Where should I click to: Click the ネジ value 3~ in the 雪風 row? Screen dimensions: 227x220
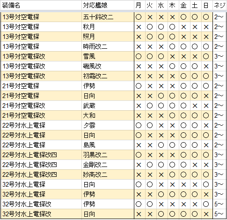[x=219, y=56]
